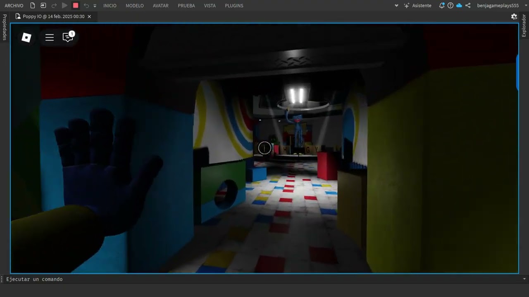Expand the command bar history dropdown
The image size is (529, 297).
tap(524, 279)
